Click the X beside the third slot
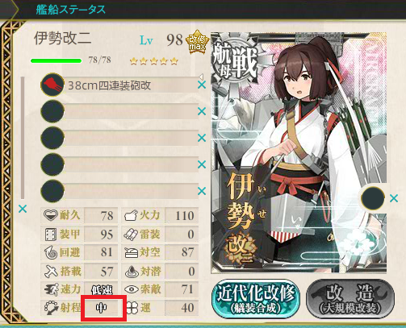This screenshot has width=406, height=328. [202, 138]
